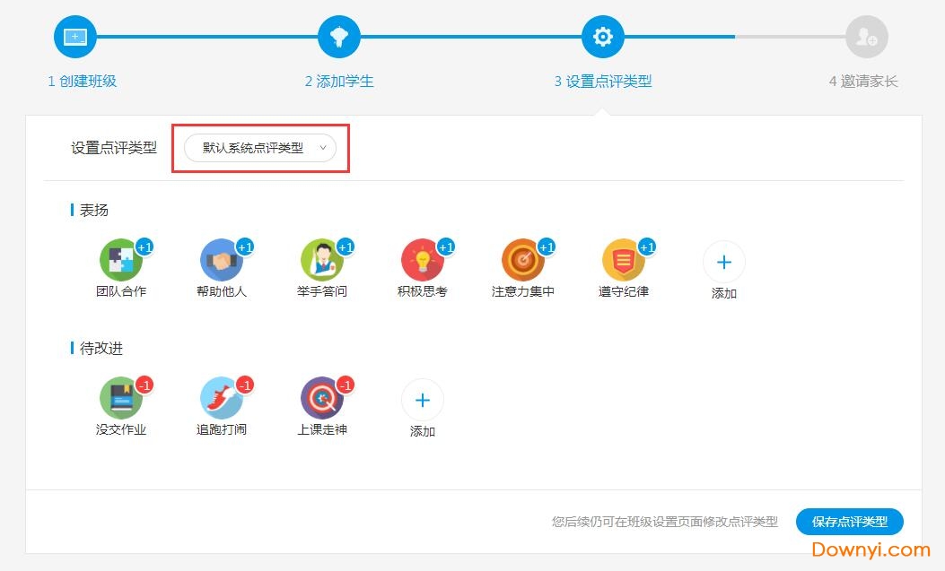
Task: Choose the 举手答问 praise icon
Action: (322, 261)
